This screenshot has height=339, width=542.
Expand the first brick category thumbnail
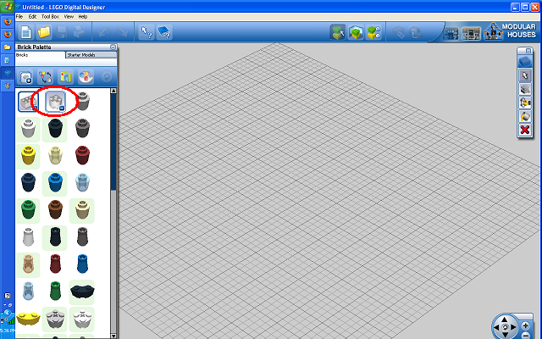click(28, 102)
